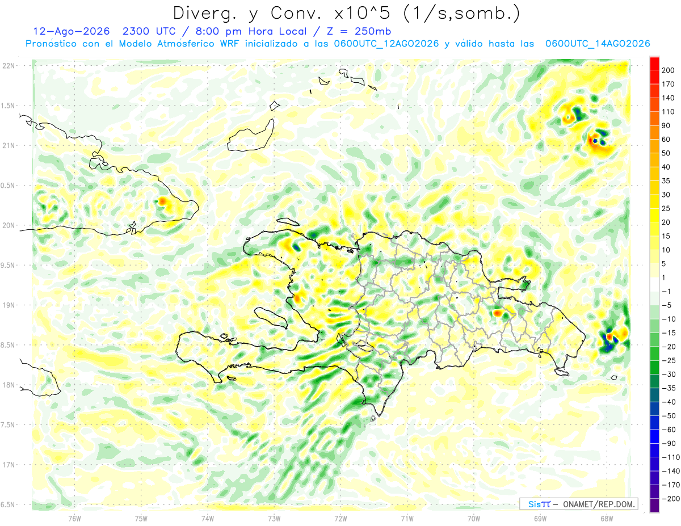The width and height of the screenshot is (681, 526).
Task: Click the longitude label '70W'
Action: (x=474, y=518)
